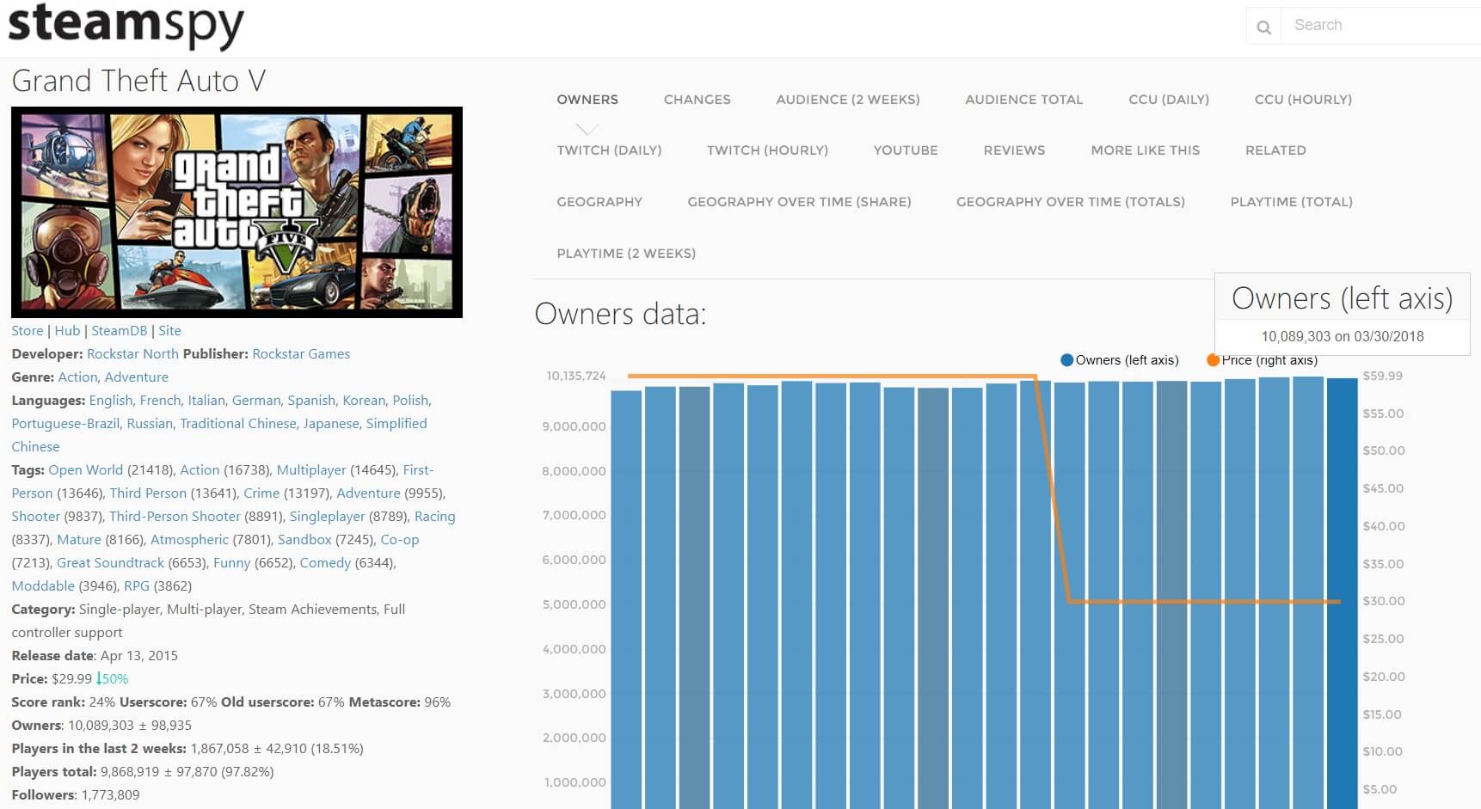Click the darkest rightmost owners bar
Image resolution: width=1481 pixels, height=809 pixels.
(1342, 602)
